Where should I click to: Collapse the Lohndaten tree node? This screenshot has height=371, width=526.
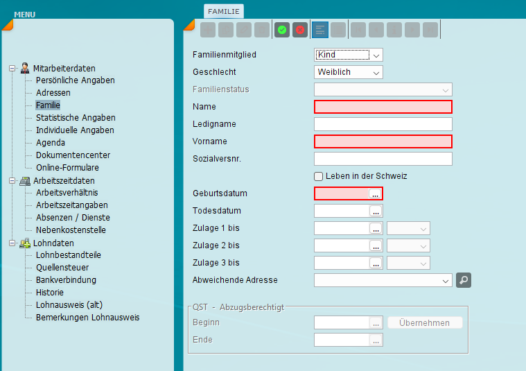(12, 243)
